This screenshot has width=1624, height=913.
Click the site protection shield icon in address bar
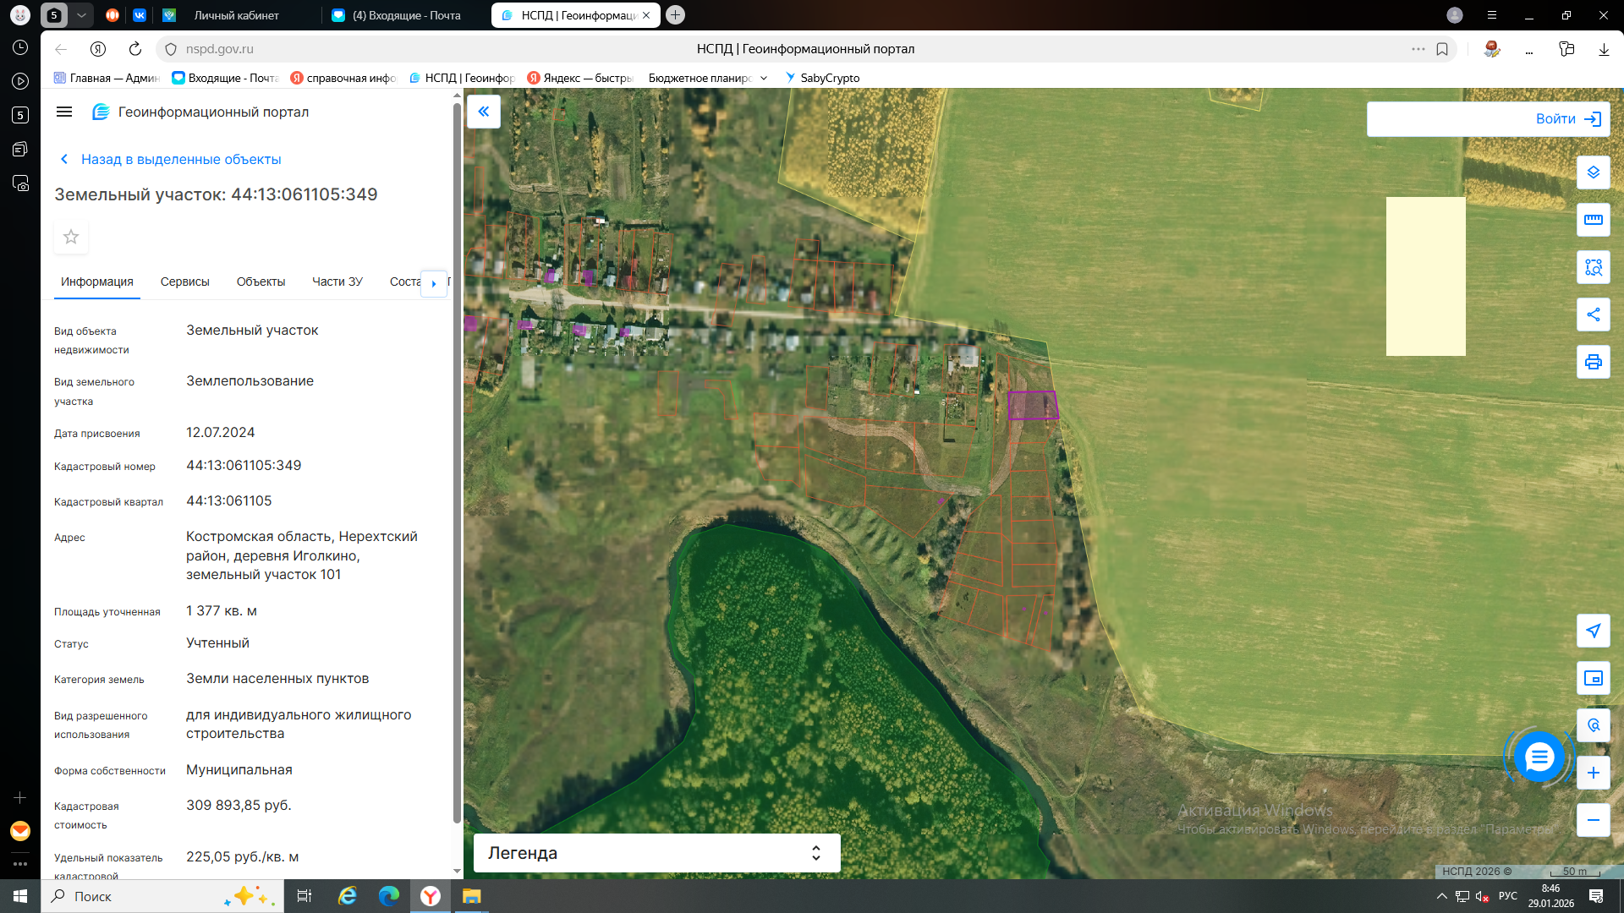(171, 49)
